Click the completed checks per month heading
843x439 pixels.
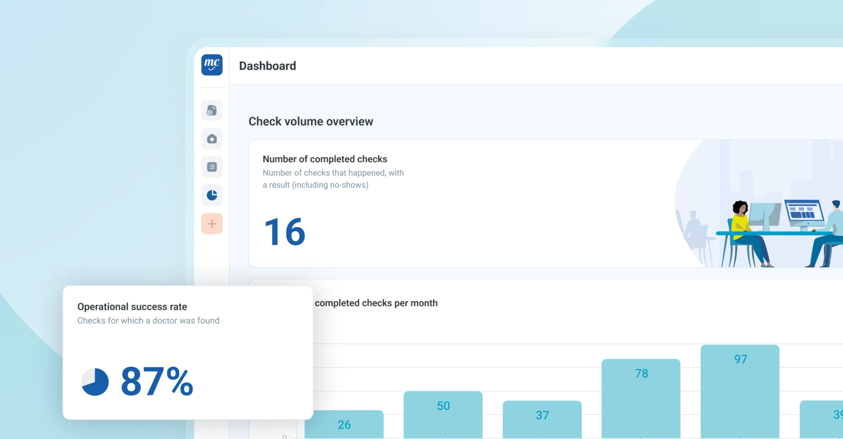pos(376,303)
